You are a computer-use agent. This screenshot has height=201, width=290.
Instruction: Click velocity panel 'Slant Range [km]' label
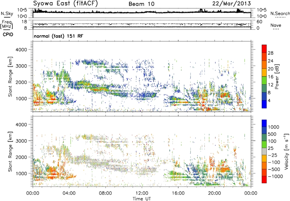10,151
